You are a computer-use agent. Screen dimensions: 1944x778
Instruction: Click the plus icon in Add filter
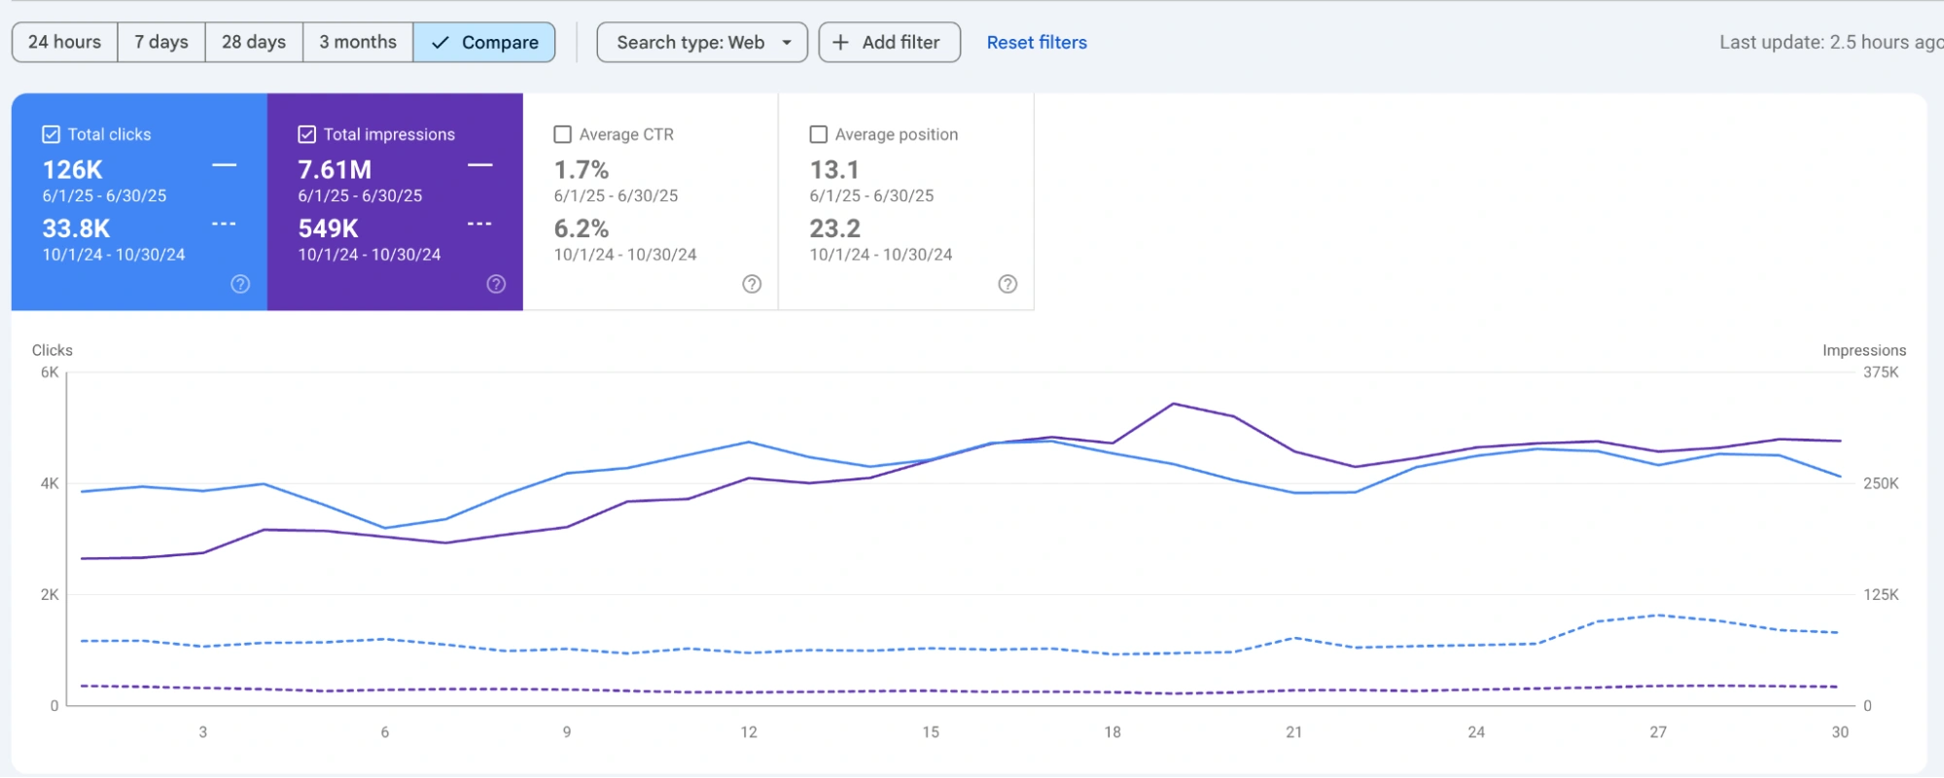(841, 43)
